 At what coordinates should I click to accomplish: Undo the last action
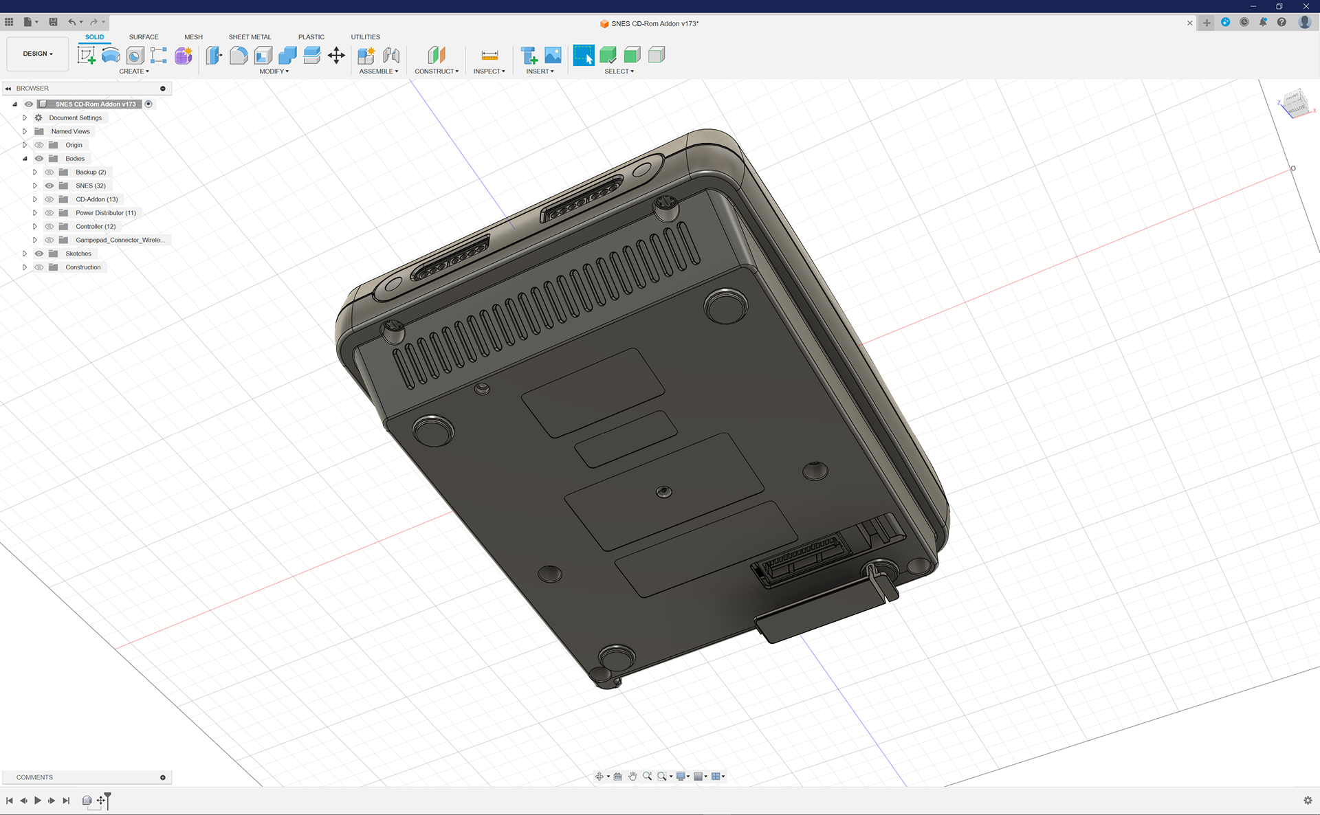tap(71, 22)
